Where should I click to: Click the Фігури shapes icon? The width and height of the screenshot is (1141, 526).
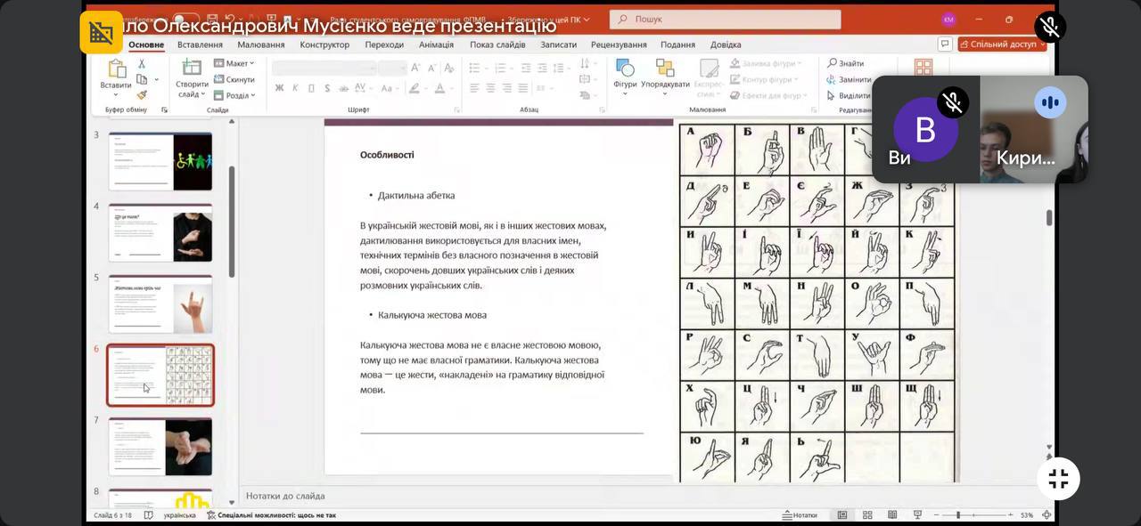[x=625, y=69]
